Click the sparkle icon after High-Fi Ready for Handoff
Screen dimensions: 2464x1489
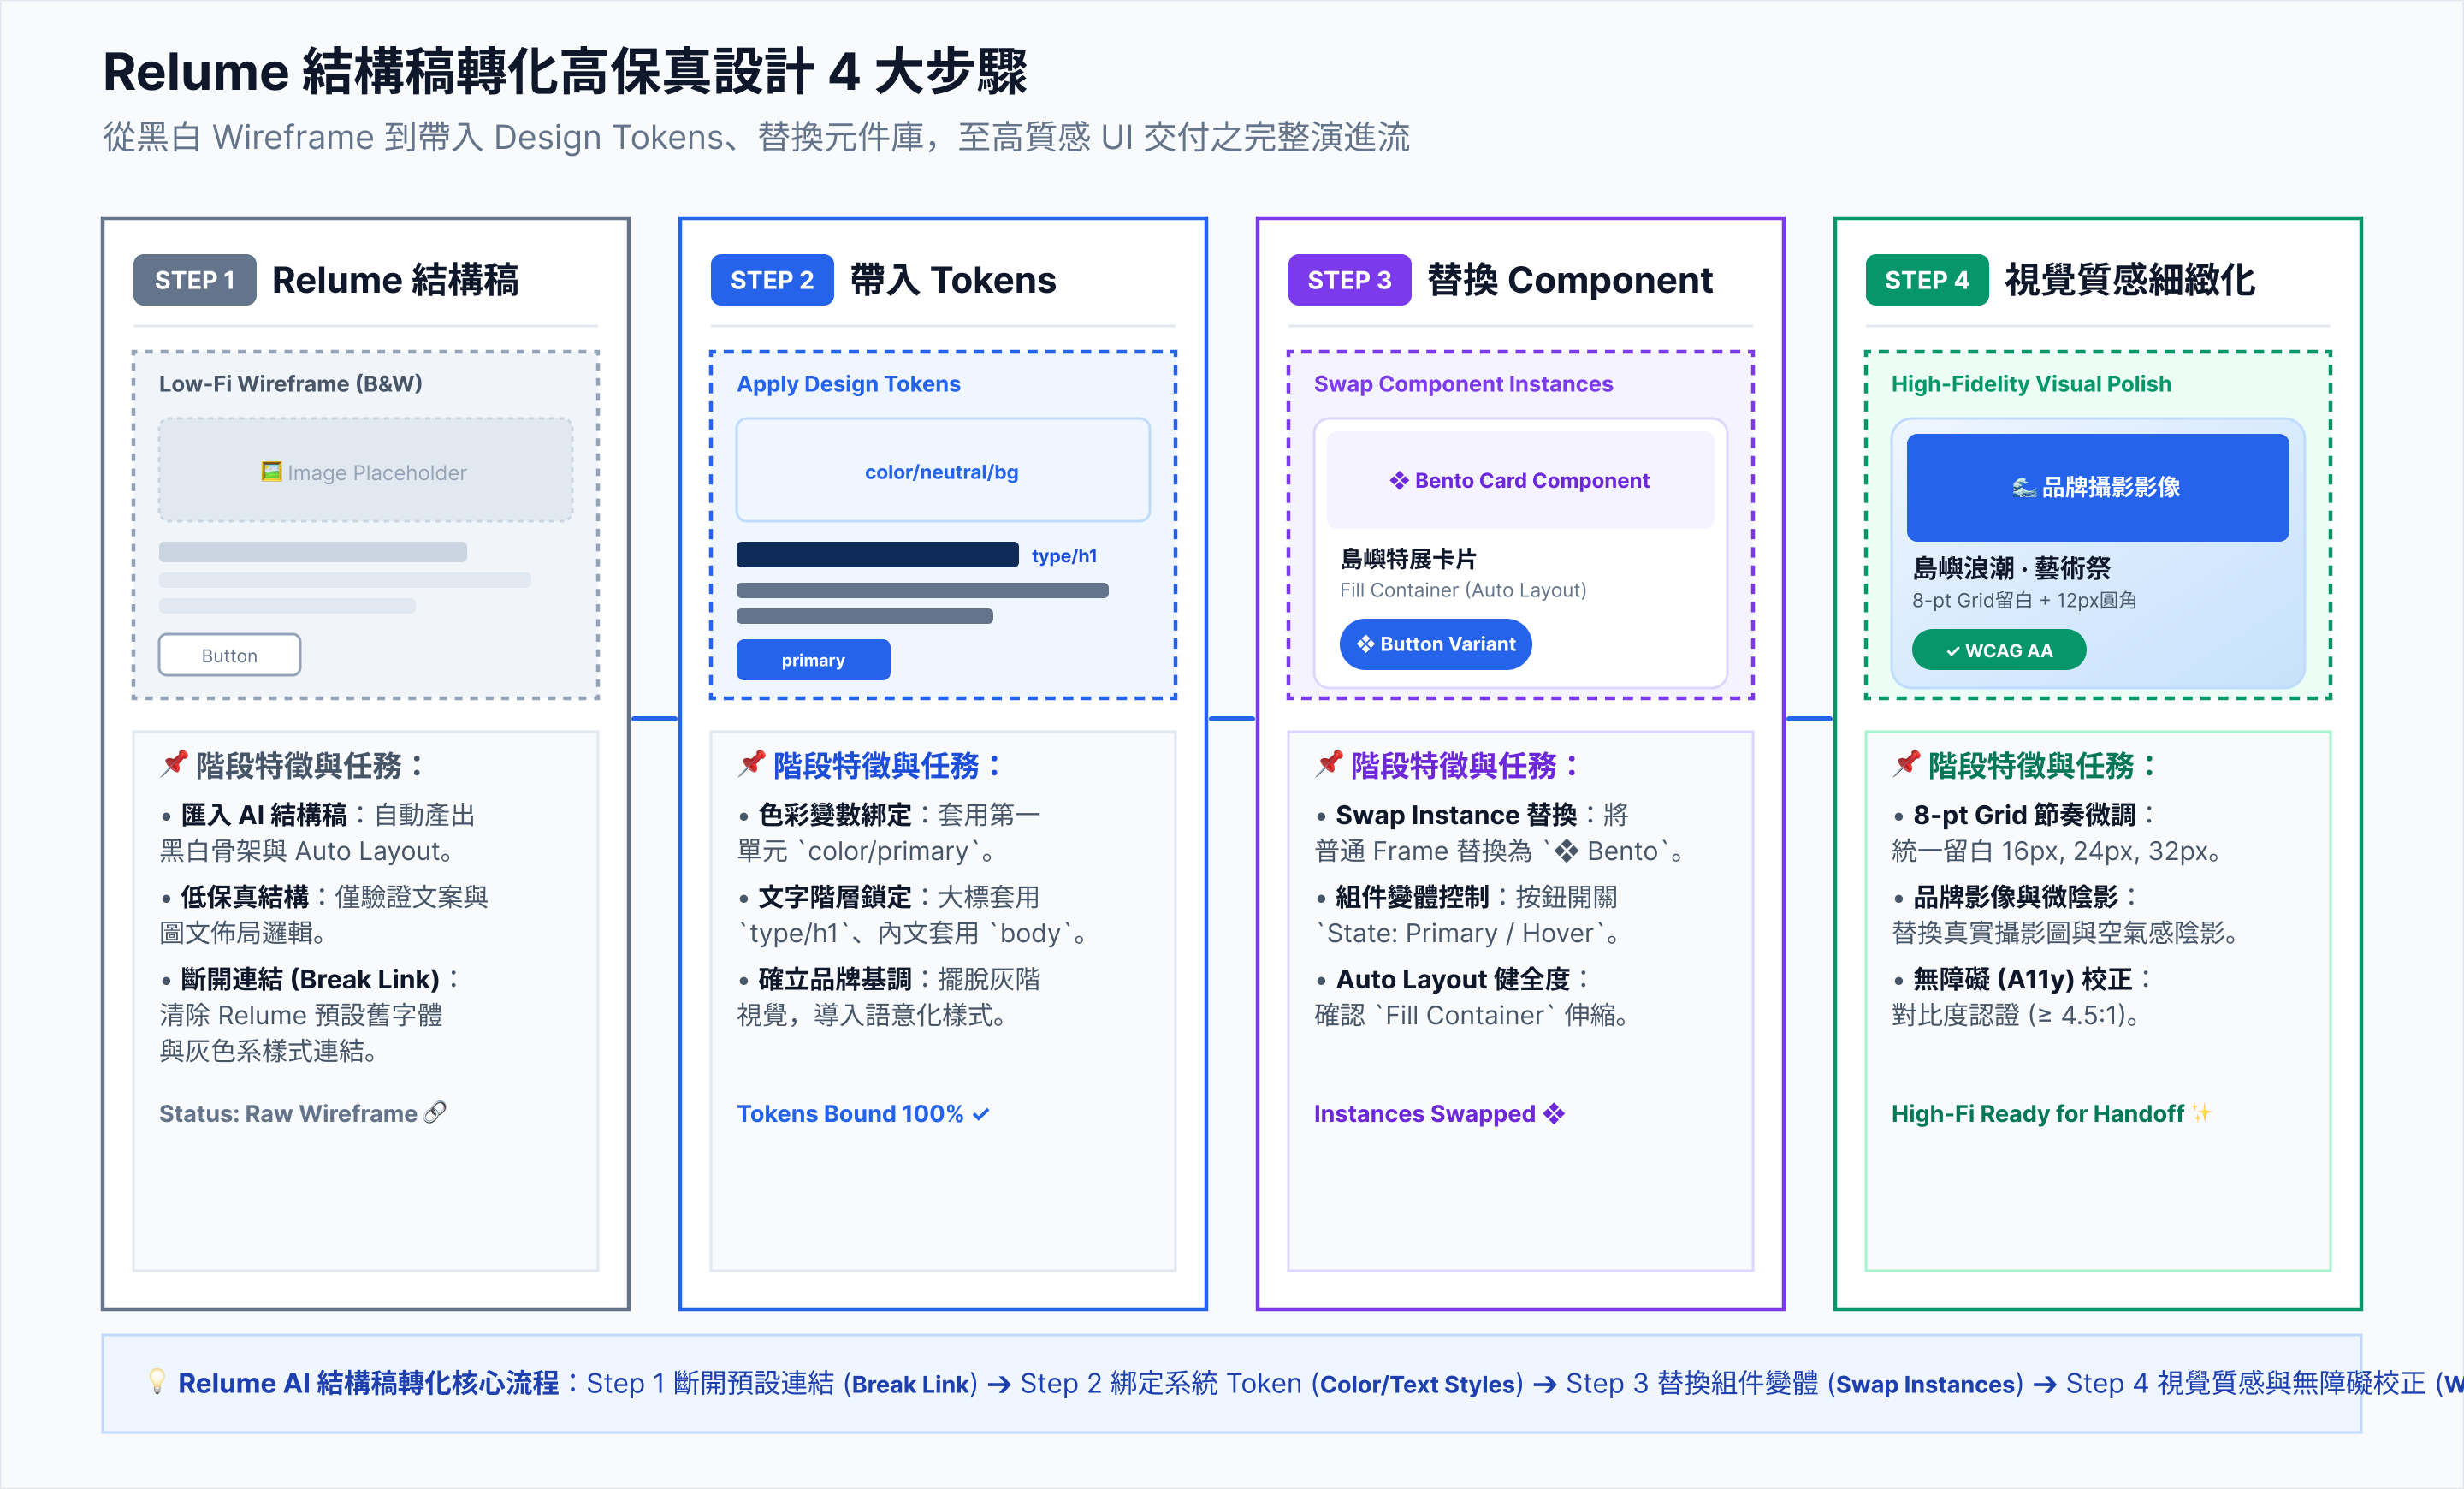pos(2201,1112)
